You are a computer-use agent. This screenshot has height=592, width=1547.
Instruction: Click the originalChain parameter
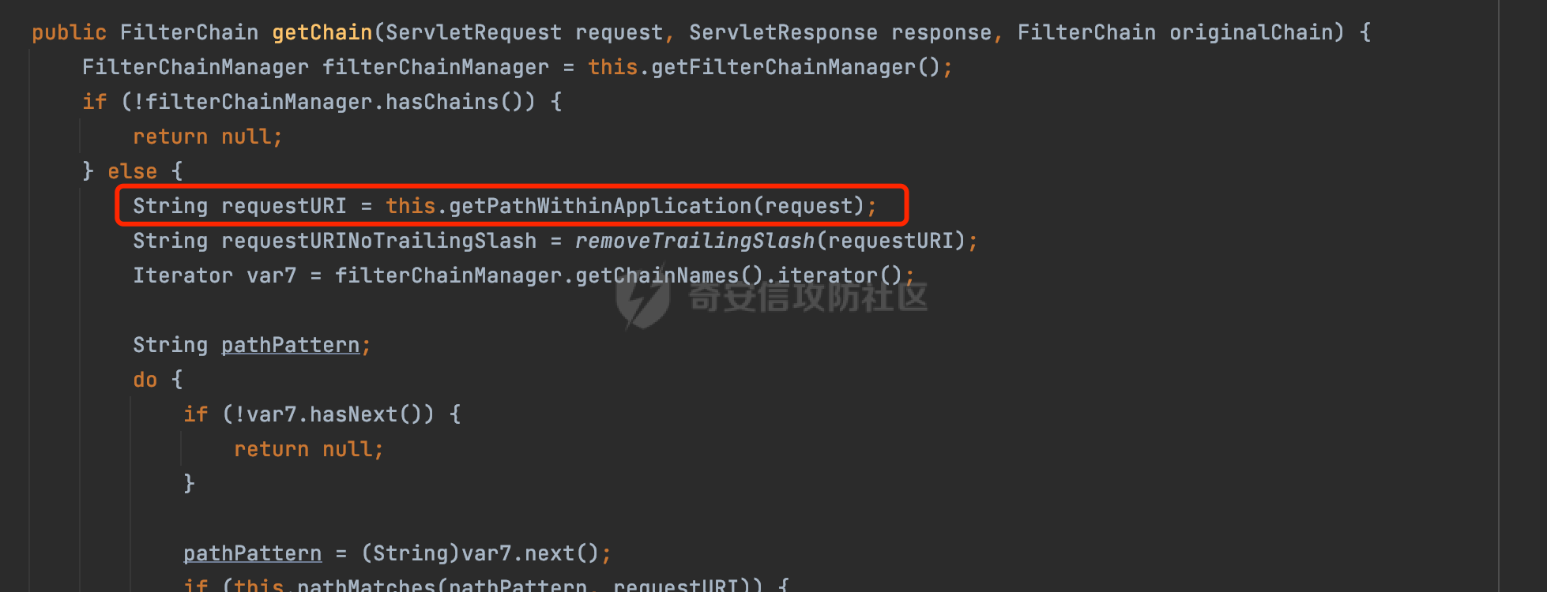(1252, 32)
